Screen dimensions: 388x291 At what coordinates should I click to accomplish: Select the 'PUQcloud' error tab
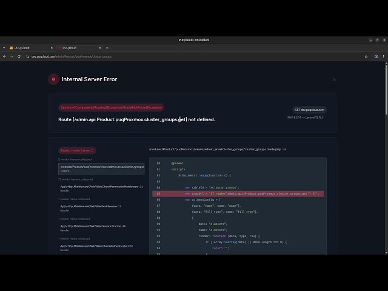tap(78, 48)
